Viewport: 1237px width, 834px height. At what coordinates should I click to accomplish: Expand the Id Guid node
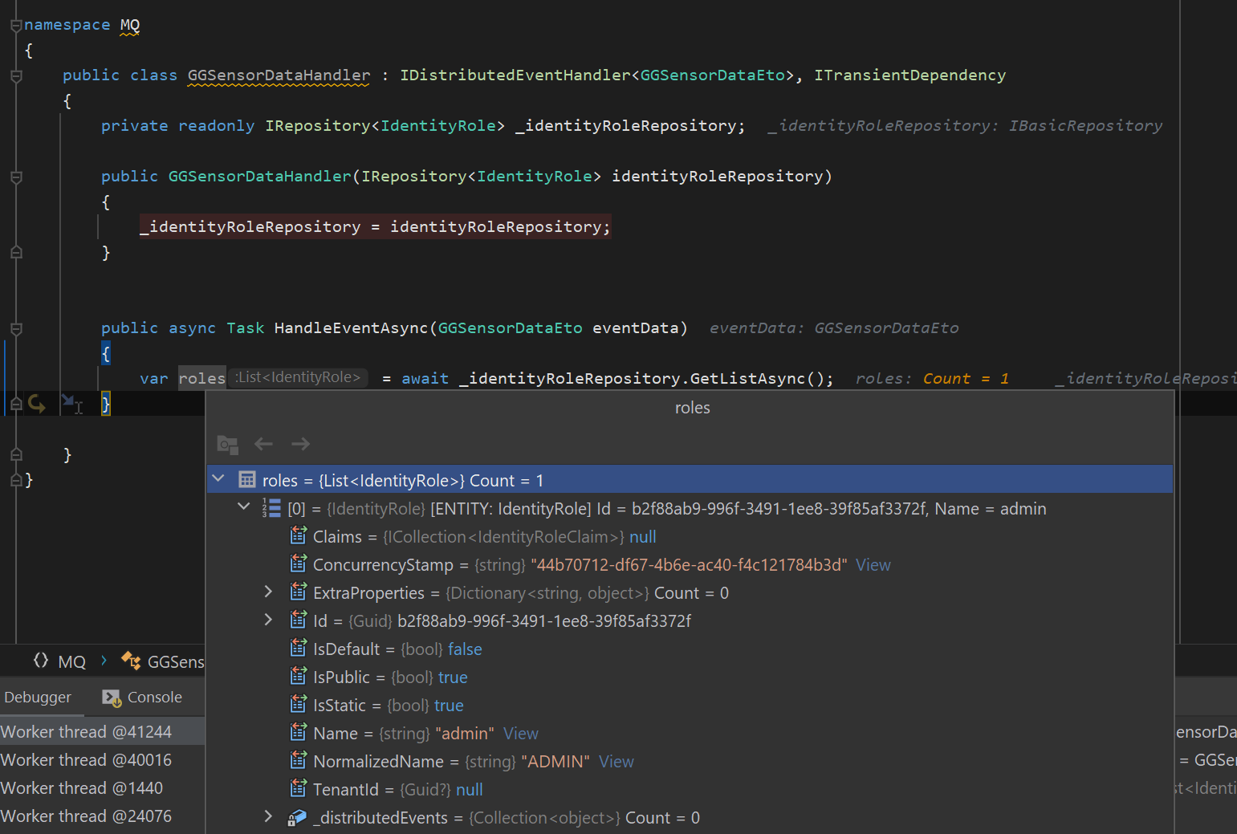click(269, 620)
